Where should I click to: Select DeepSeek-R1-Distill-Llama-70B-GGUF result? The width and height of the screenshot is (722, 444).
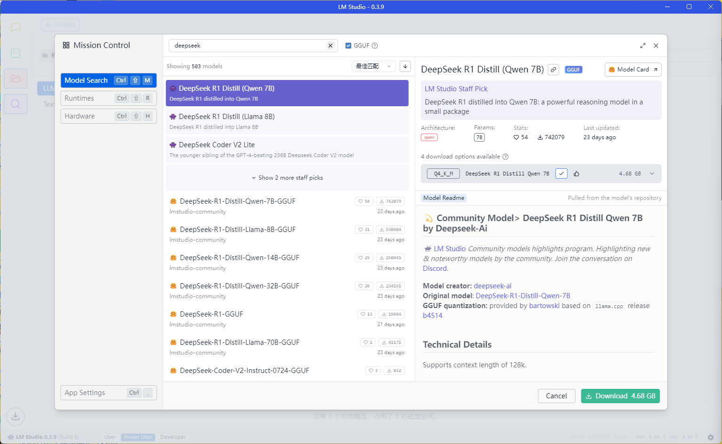(287, 347)
